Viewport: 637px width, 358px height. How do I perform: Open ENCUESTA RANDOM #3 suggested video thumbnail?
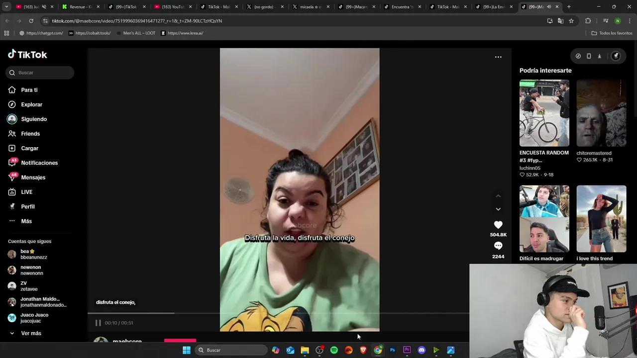pos(544,113)
